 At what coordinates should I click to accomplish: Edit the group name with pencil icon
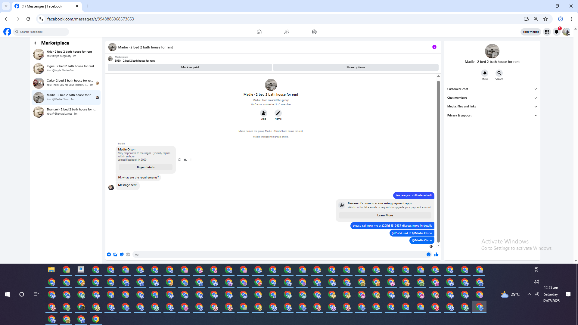pos(278,113)
